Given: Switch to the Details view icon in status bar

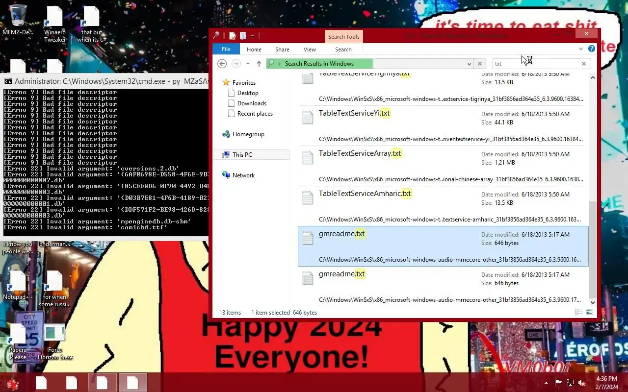Looking at the screenshot, I should click(x=579, y=312).
